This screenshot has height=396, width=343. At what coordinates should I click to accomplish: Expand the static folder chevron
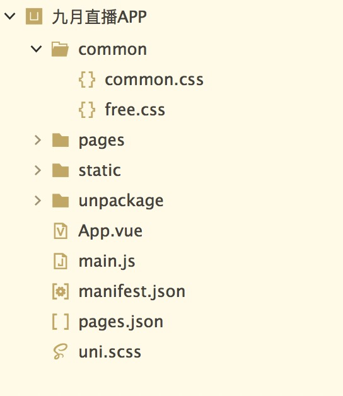(x=38, y=170)
